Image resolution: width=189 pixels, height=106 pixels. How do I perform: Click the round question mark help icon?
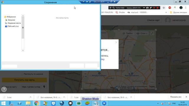pos(4,90)
